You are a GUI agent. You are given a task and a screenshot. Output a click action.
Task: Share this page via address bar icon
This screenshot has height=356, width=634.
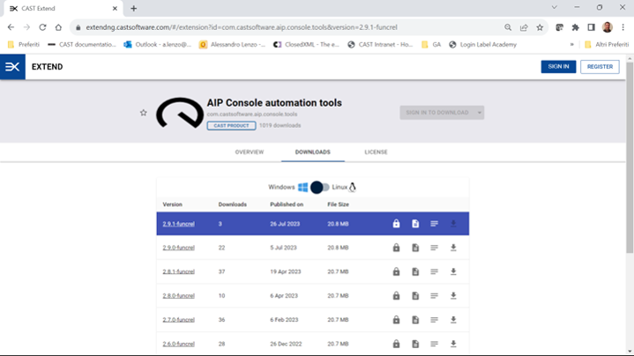(524, 27)
